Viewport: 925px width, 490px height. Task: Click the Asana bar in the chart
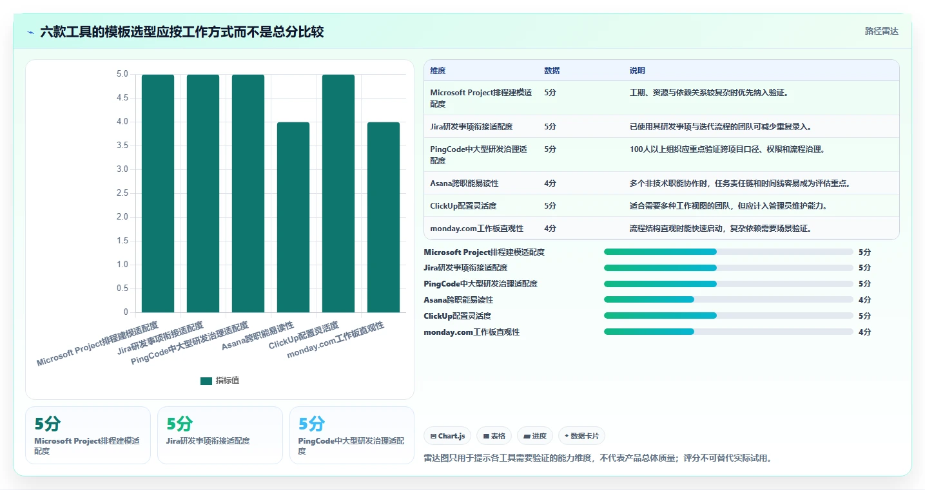click(x=293, y=217)
